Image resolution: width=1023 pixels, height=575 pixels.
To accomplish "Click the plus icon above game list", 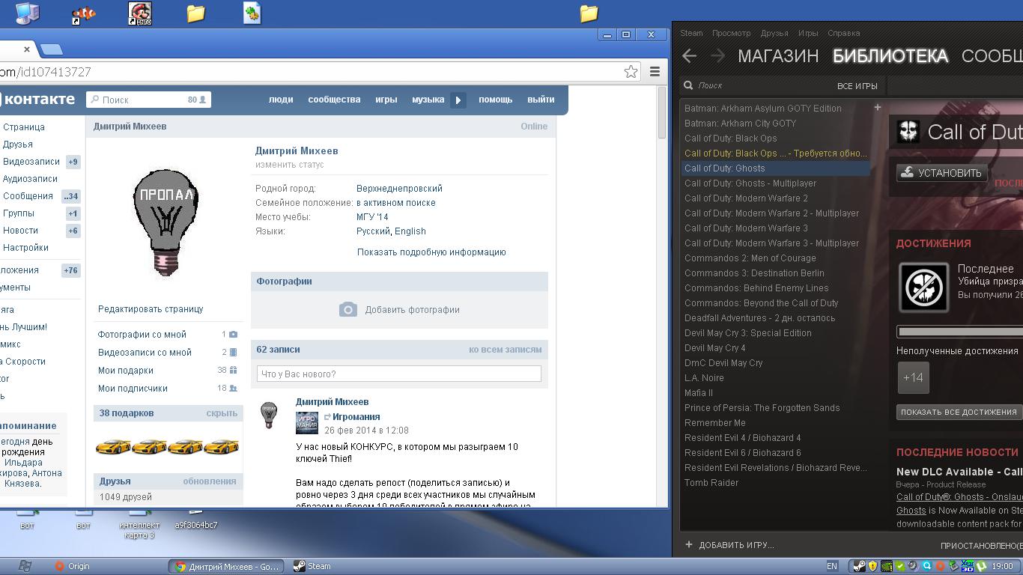I will click(878, 108).
